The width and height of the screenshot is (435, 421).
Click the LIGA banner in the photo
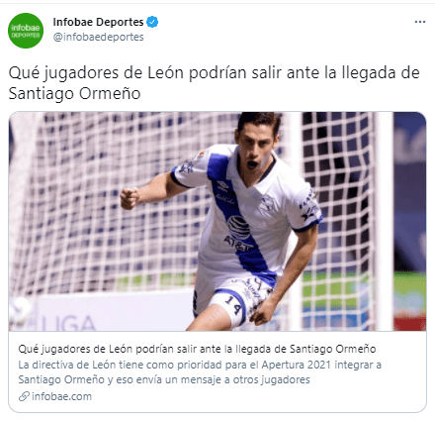68,323
